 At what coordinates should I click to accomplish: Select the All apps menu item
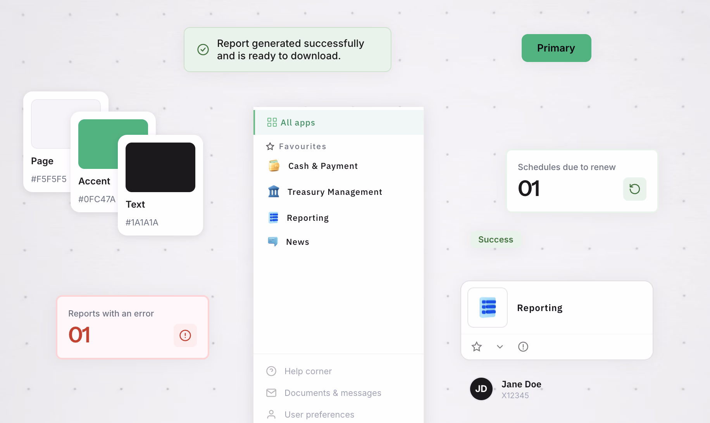click(x=339, y=122)
